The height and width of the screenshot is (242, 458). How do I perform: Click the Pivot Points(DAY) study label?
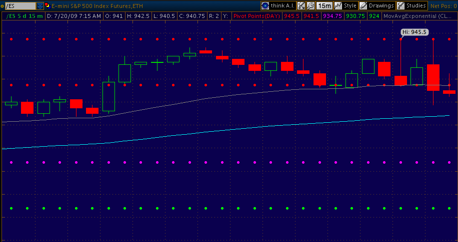256,16
